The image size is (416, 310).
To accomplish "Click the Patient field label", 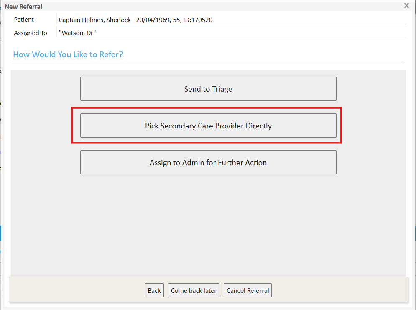I will (24, 20).
